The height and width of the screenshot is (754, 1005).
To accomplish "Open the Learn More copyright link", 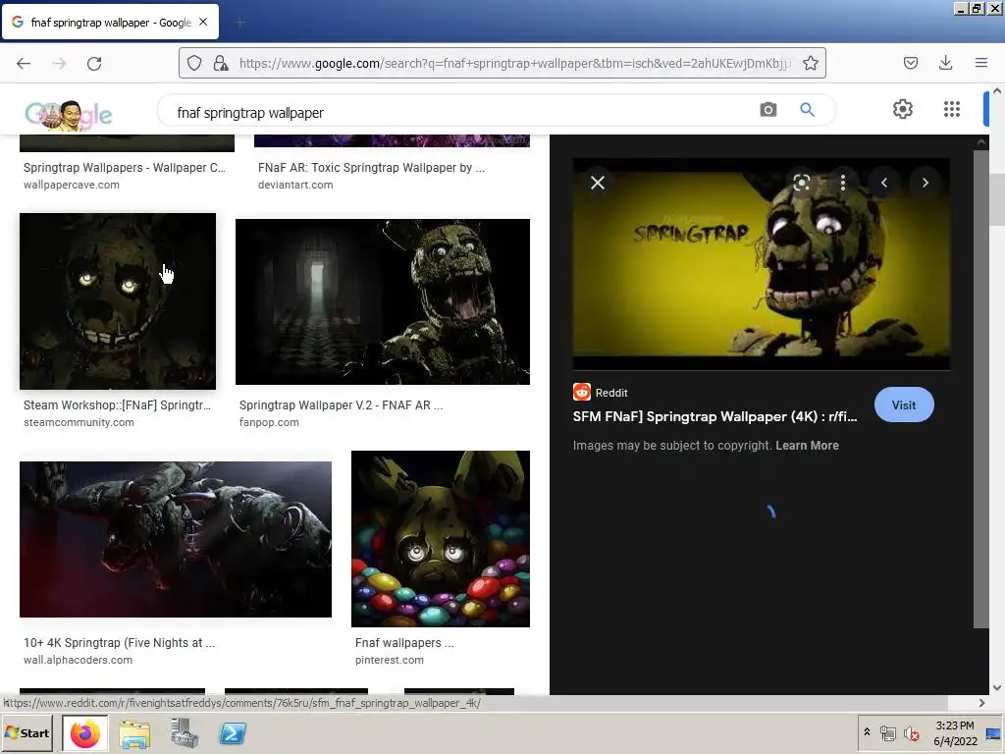I will click(x=807, y=446).
